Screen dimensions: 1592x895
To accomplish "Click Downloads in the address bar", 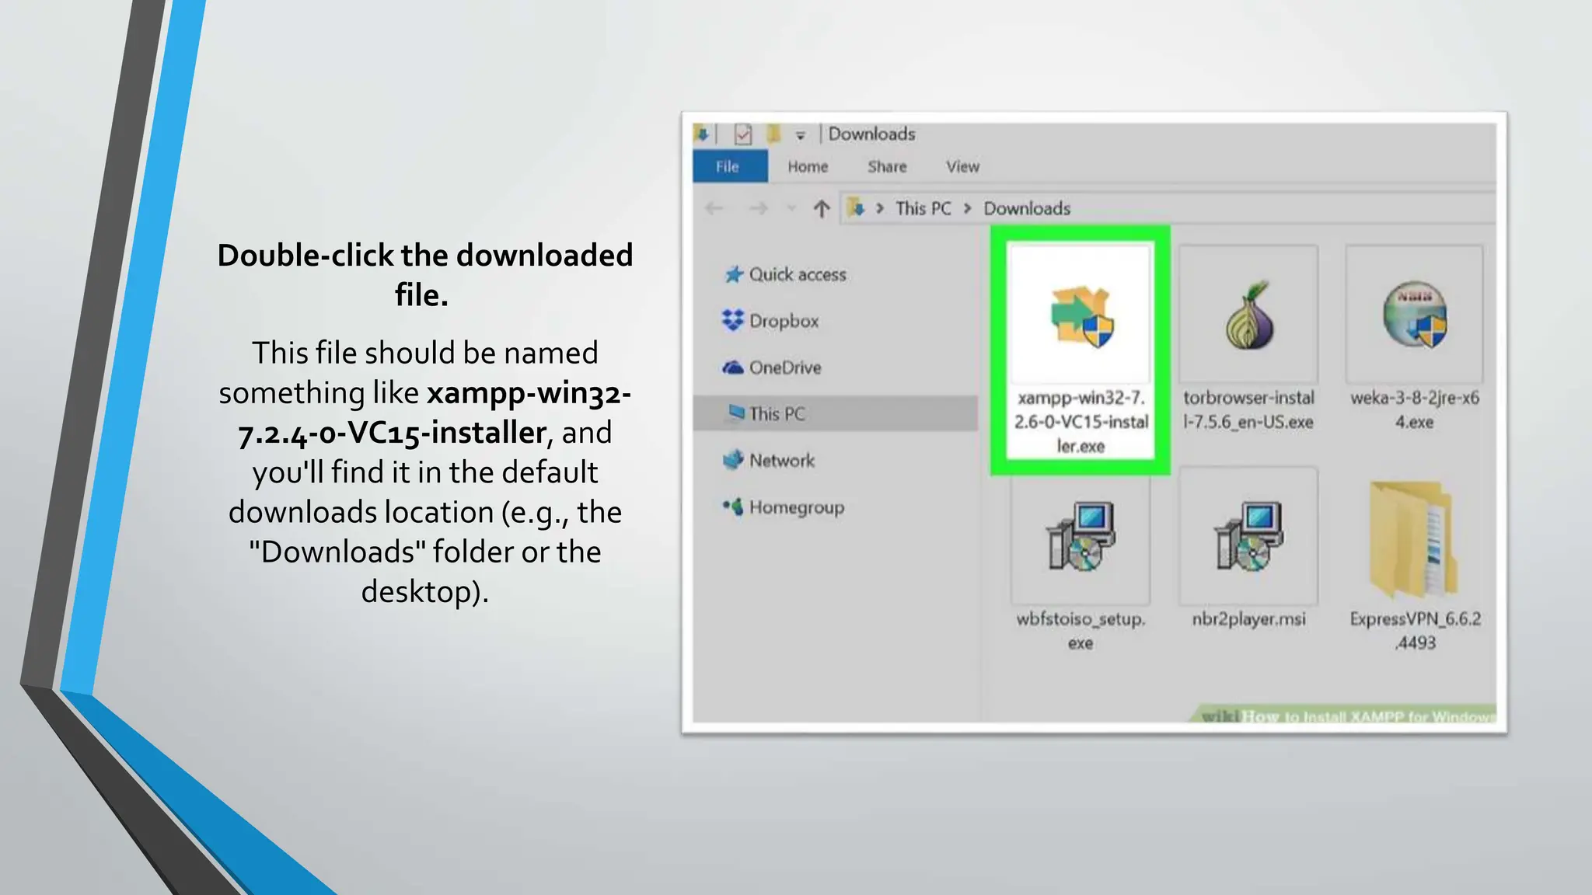I will (1027, 208).
